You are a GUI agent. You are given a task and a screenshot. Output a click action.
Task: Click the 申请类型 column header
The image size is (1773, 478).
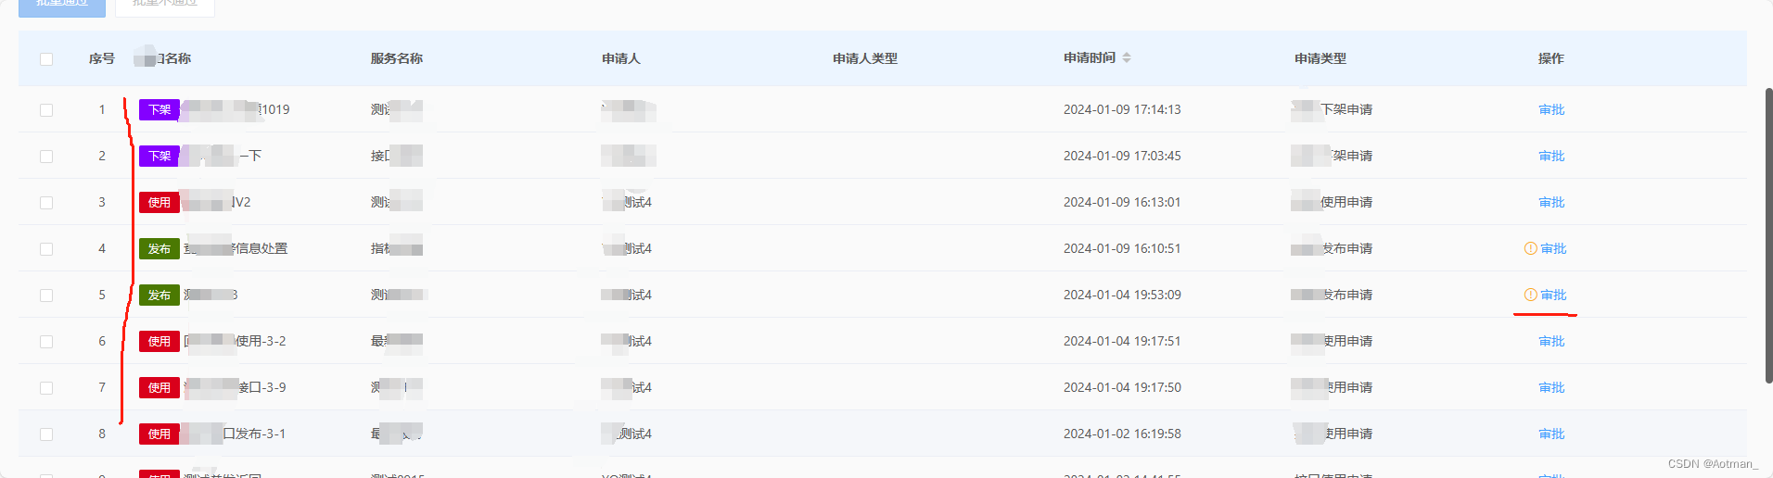[x=1320, y=58]
